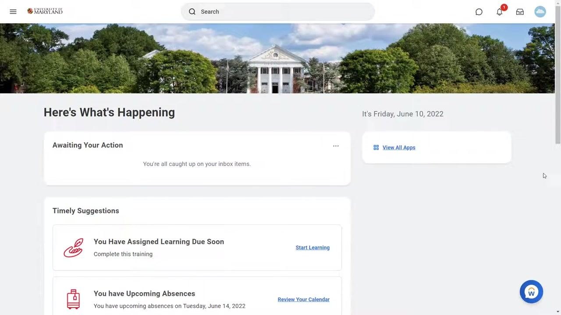Click the "Here's What's Happening" title

click(x=109, y=112)
